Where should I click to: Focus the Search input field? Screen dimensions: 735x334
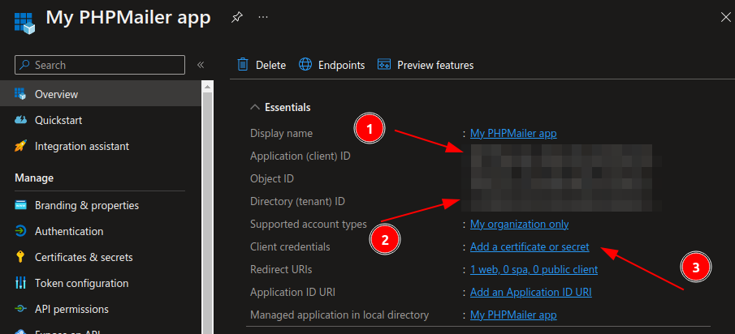click(100, 65)
